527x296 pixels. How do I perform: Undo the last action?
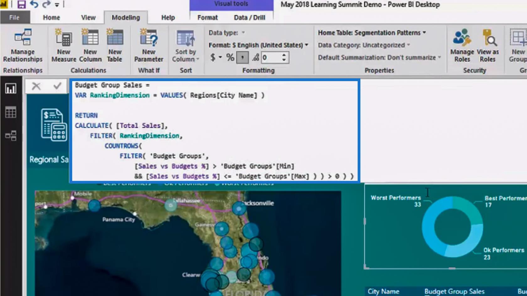(34, 4)
